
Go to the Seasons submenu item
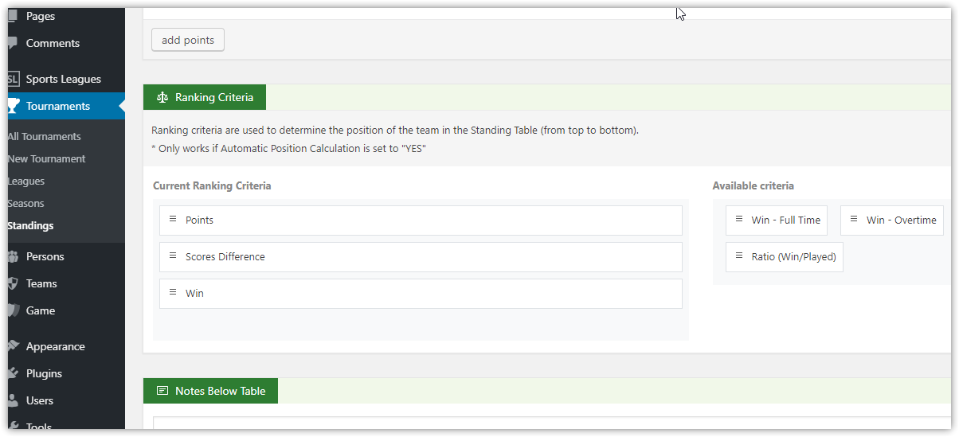point(25,203)
